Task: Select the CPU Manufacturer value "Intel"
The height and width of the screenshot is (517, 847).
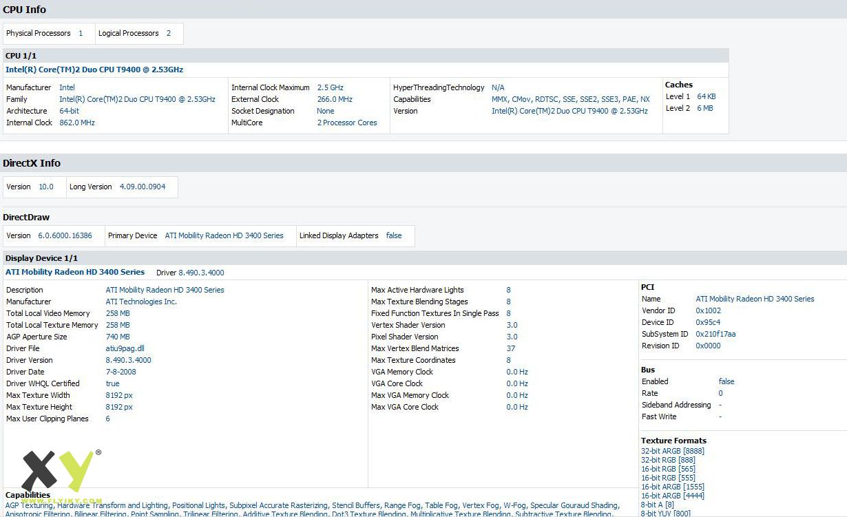Action: tap(67, 87)
